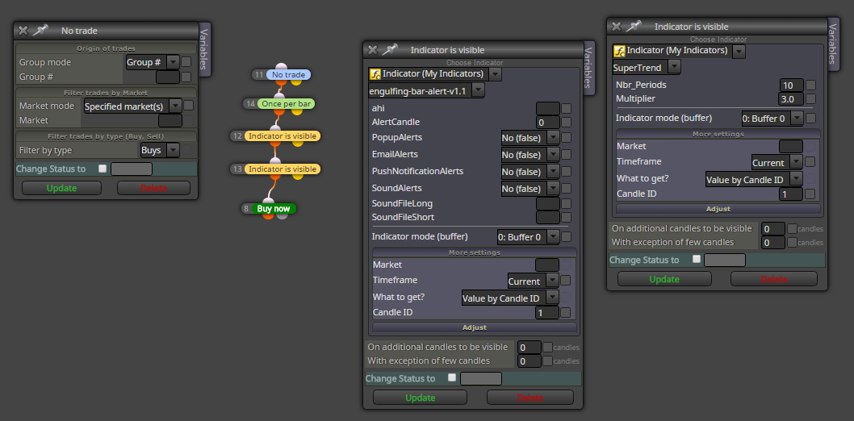Select the Buy now node

coord(274,208)
